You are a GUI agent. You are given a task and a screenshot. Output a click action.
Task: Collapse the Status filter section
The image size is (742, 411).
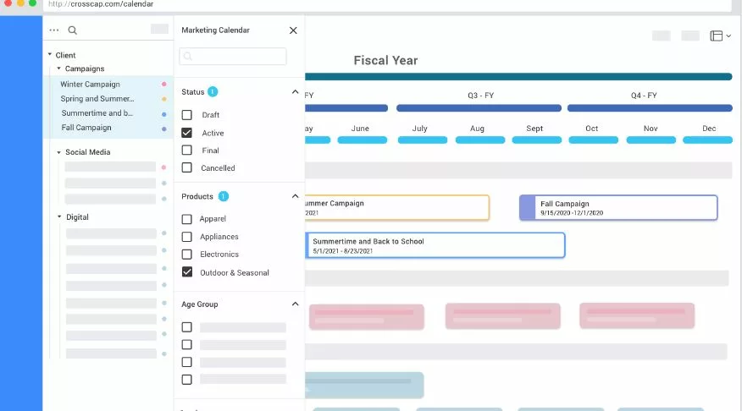296,91
